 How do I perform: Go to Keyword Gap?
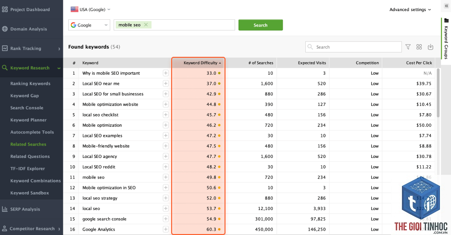click(x=25, y=96)
